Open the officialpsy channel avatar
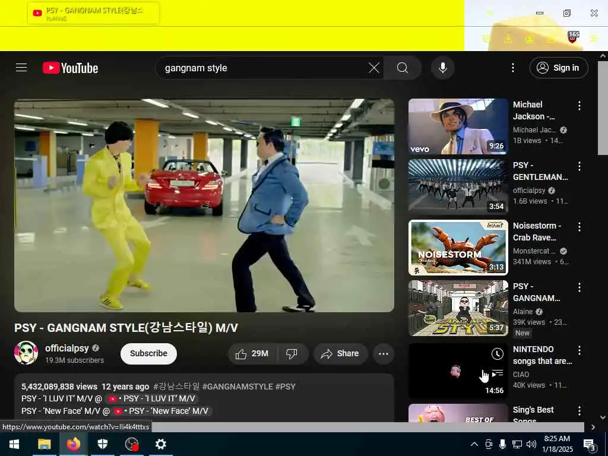Screen dimensions: 608x456 click(x=26, y=353)
